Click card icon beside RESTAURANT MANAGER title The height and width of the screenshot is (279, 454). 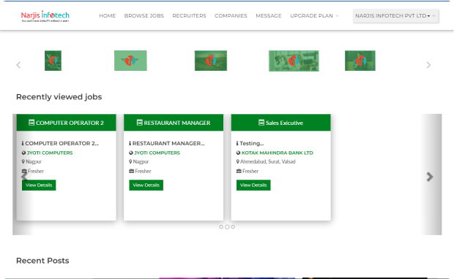coord(140,123)
